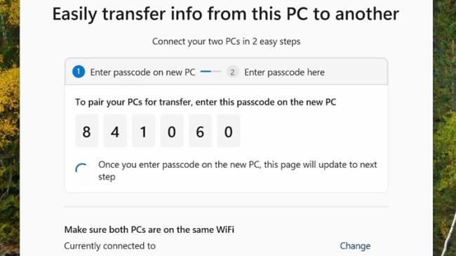Image resolution: width=456 pixels, height=256 pixels.
Task: Click the passcode digit box showing 6
Action: 200,131
